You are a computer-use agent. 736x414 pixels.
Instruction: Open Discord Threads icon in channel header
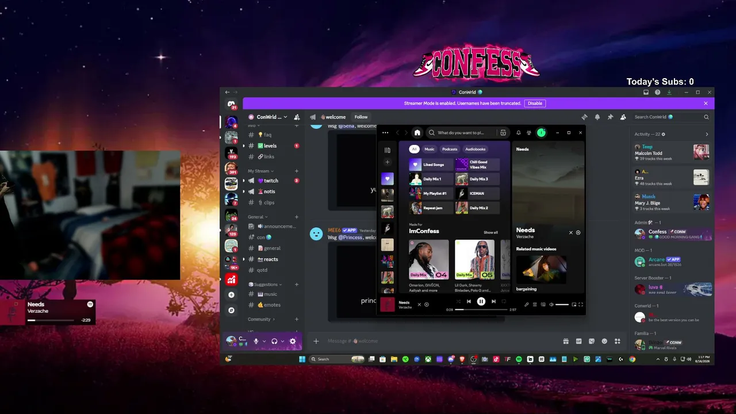coord(585,117)
